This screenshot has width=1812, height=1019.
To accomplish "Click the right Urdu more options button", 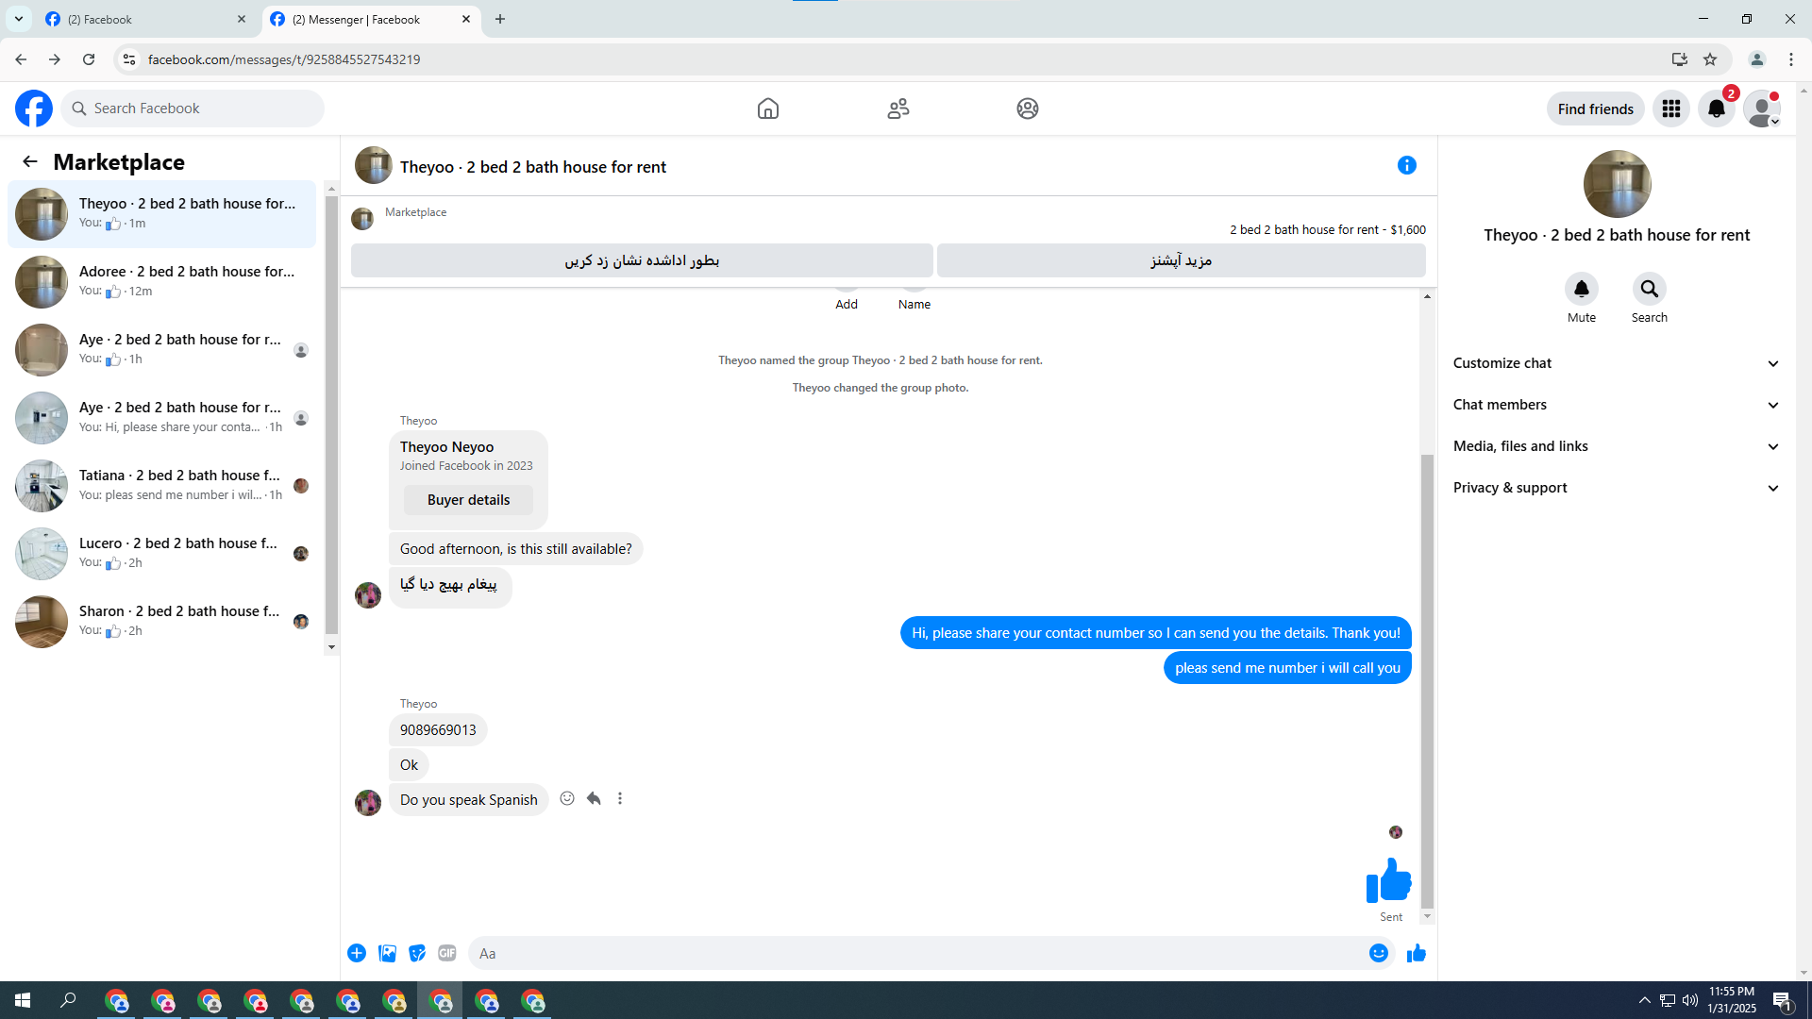I will click(1181, 260).
